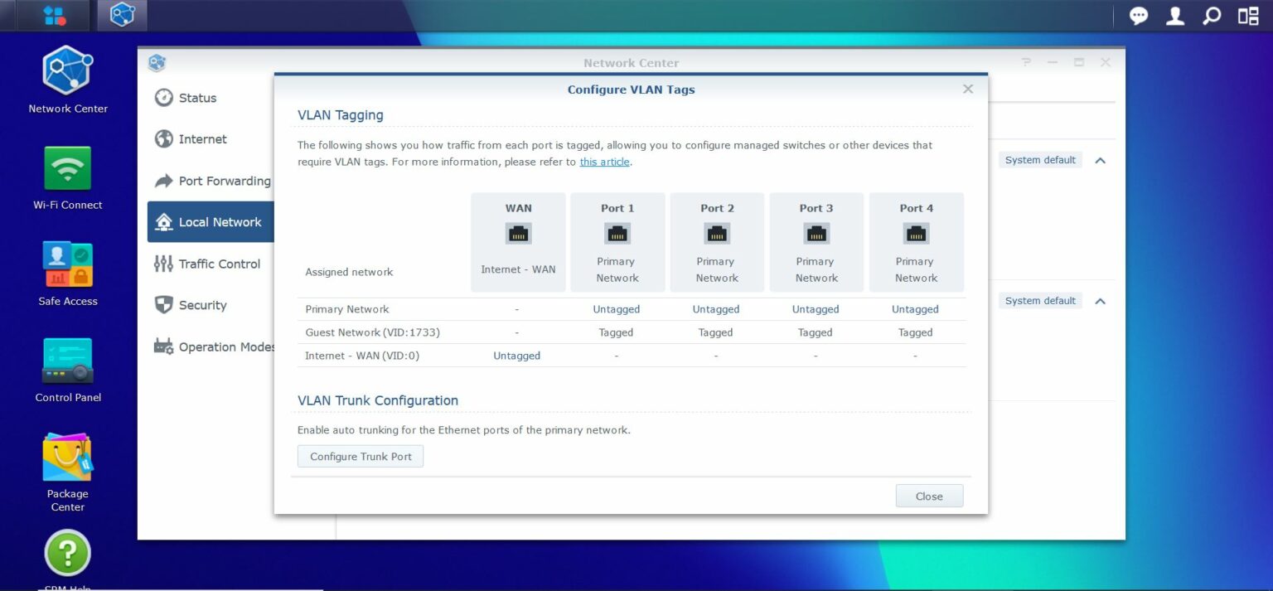Open Safe Access desktop shortcut
The height and width of the screenshot is (591, 1273).
(x=68, y=274)
